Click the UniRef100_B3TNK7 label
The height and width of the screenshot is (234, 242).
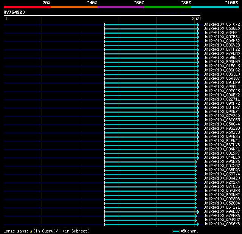(x=222, y=108)
